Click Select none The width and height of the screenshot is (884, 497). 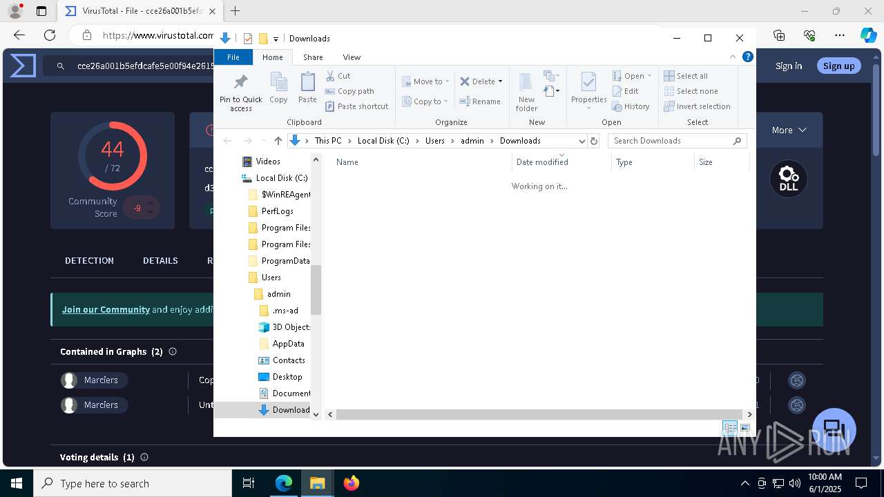(x=691, y=91)
